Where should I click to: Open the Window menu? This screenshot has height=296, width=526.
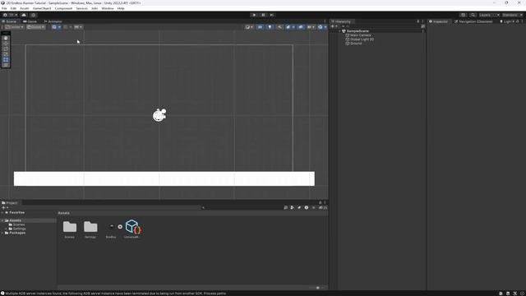(x=108, y=8)
